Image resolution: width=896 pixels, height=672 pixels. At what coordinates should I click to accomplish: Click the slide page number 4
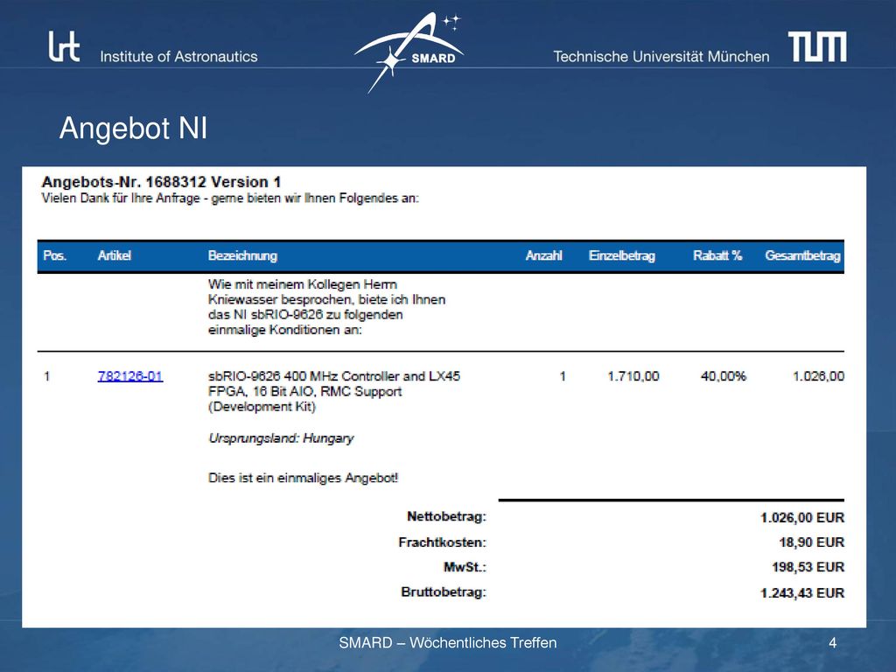833,643
